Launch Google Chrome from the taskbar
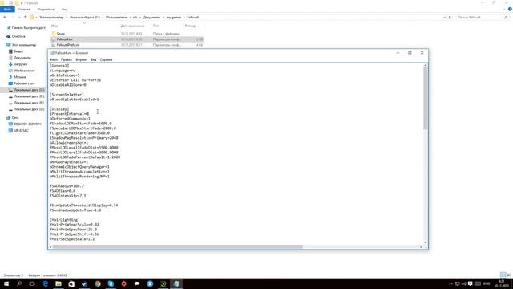Viewport: 513px width, 289px height. pyautogui.click(x=98, y=283)
